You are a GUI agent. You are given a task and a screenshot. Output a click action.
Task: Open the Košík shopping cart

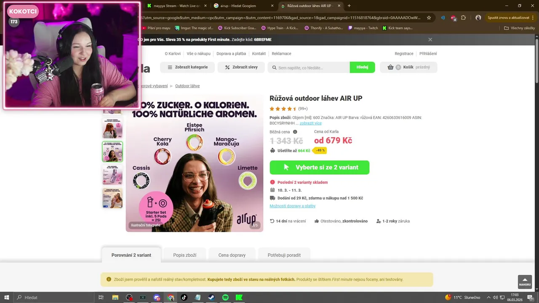pyautogui.click(x=408, y=67)
